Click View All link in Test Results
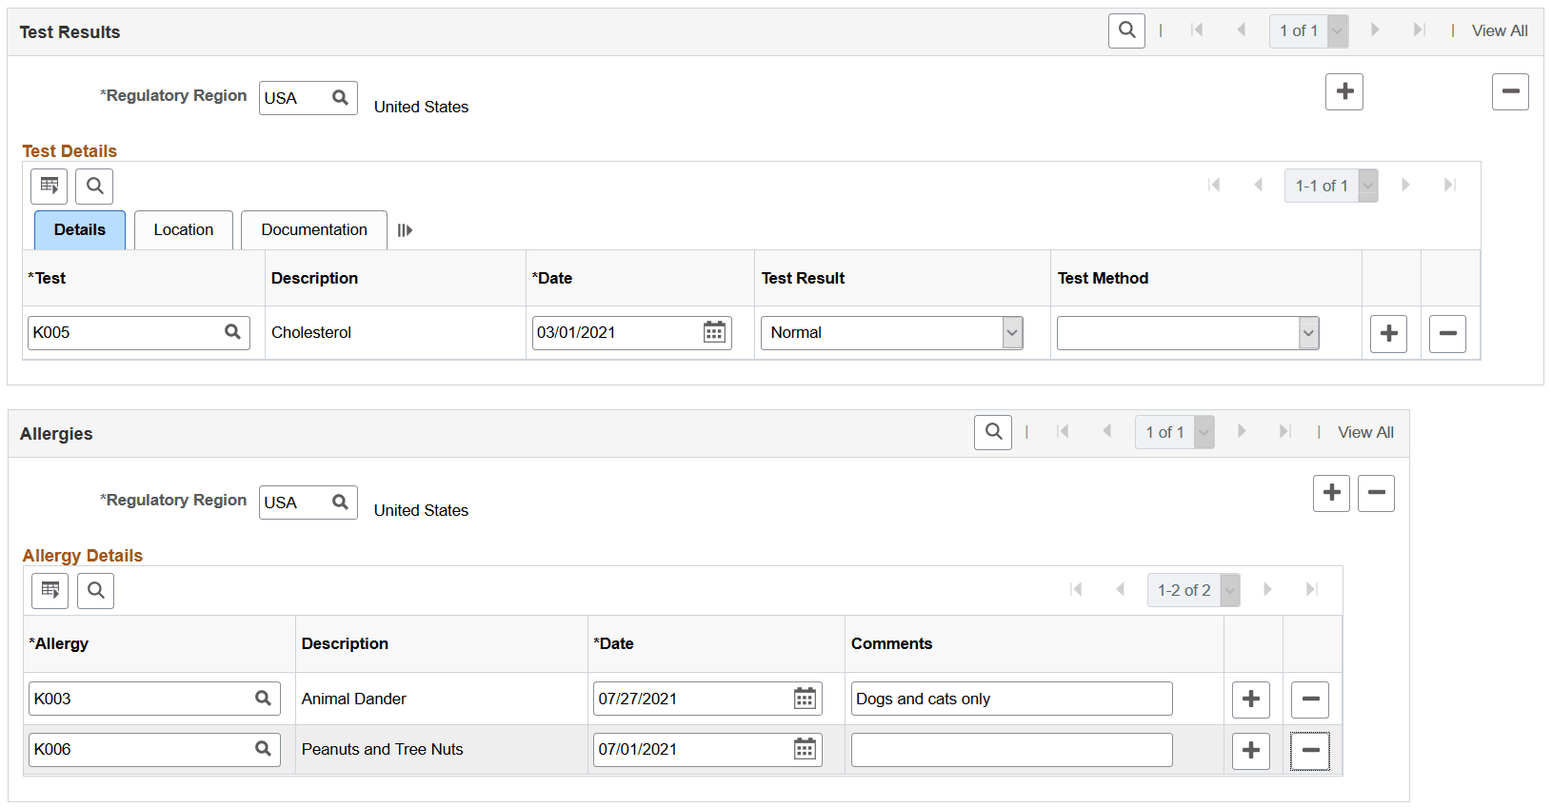This screenshot has width=1552, height=808. tap(1500, 30)
